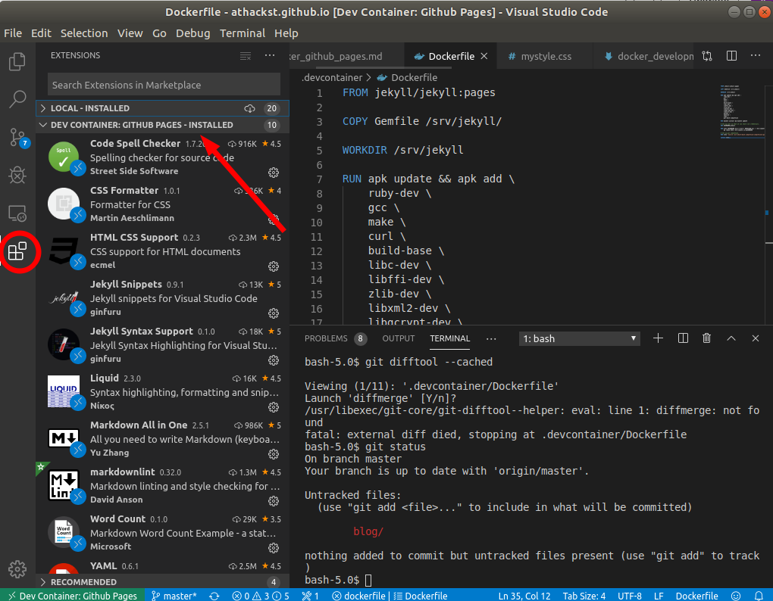Select markdownlint extension entry
This screenshot has width=773, height=601.
(162, 486)
